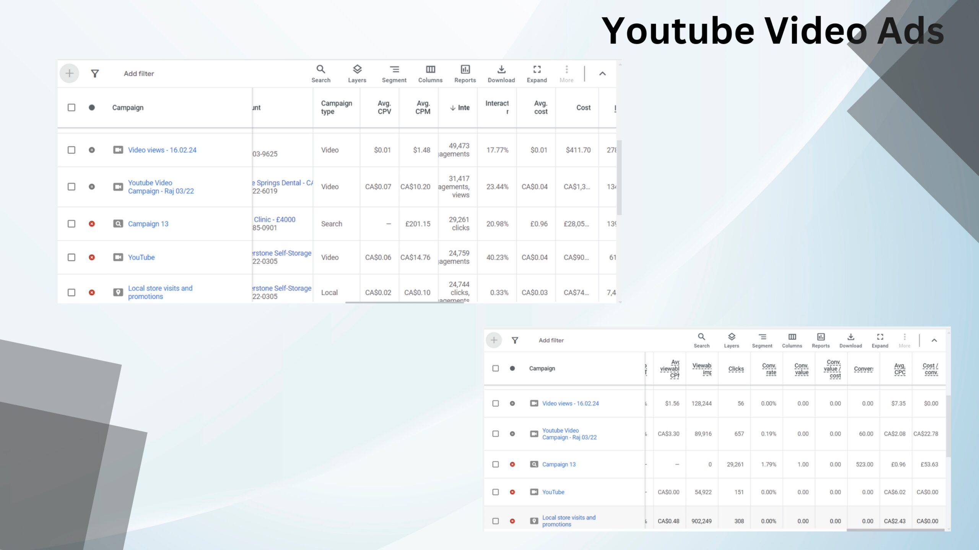
Task: Click Download in the lower table toolbar
Action: [x=851, y=340]
